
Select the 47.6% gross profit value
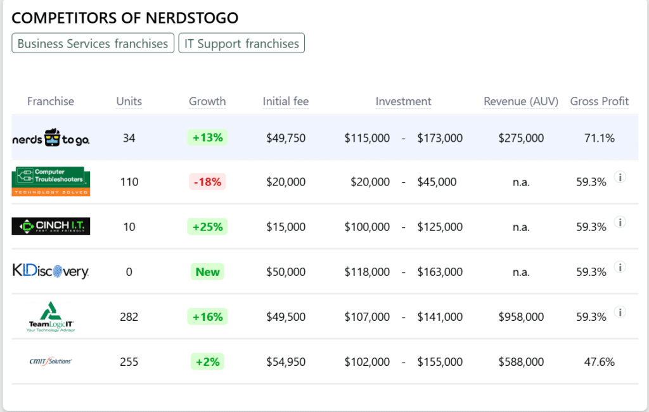click(x=600, y=362)
